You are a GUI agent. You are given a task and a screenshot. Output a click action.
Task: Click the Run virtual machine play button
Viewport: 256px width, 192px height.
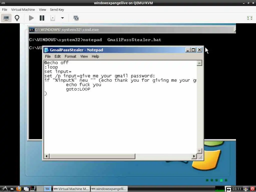click(x=31, y=18)
